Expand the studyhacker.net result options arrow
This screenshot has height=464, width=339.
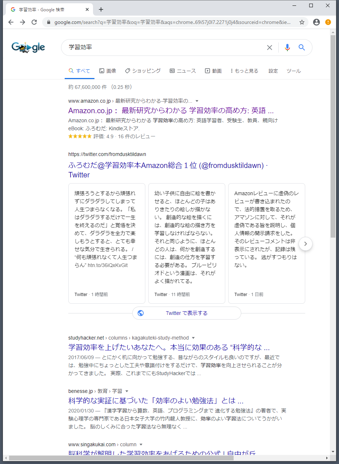193,338
